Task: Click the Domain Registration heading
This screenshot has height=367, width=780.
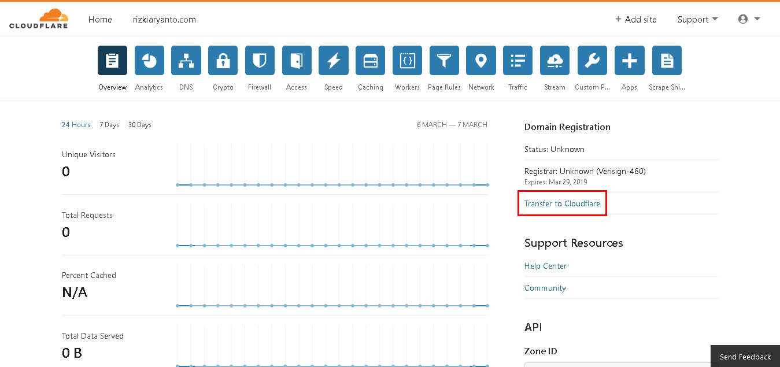Action: (567, 127)
